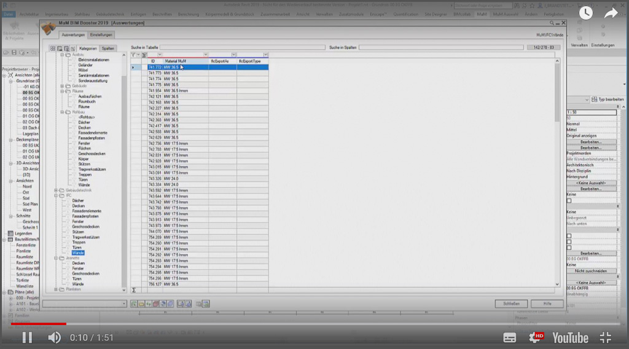This screenshot has height=349, width=629.
Task: Open the Spalten tab
Action: [108, 48]
